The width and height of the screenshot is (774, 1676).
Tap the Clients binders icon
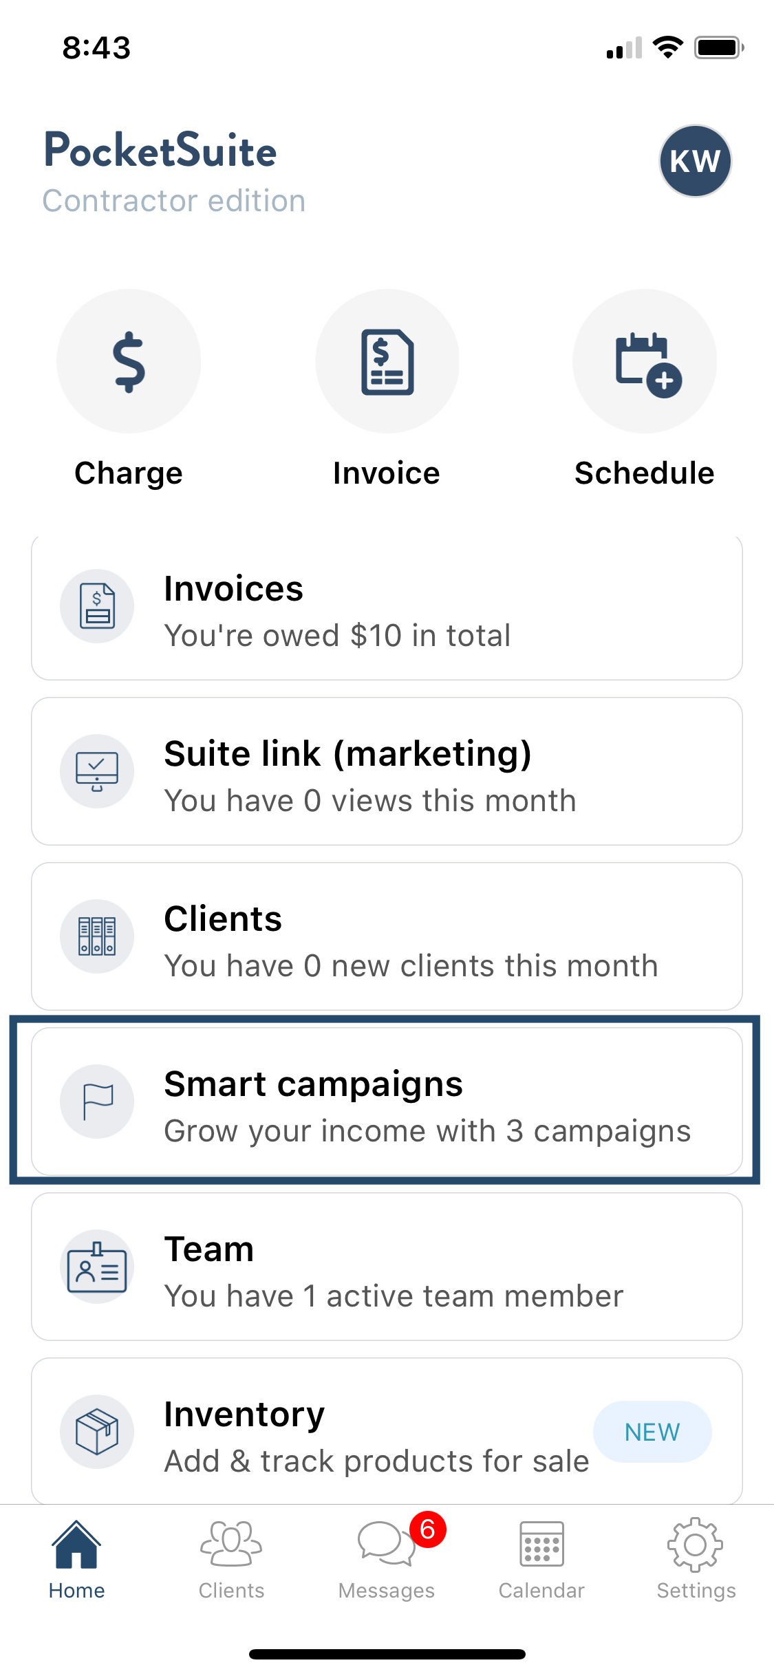click(97, 936)
